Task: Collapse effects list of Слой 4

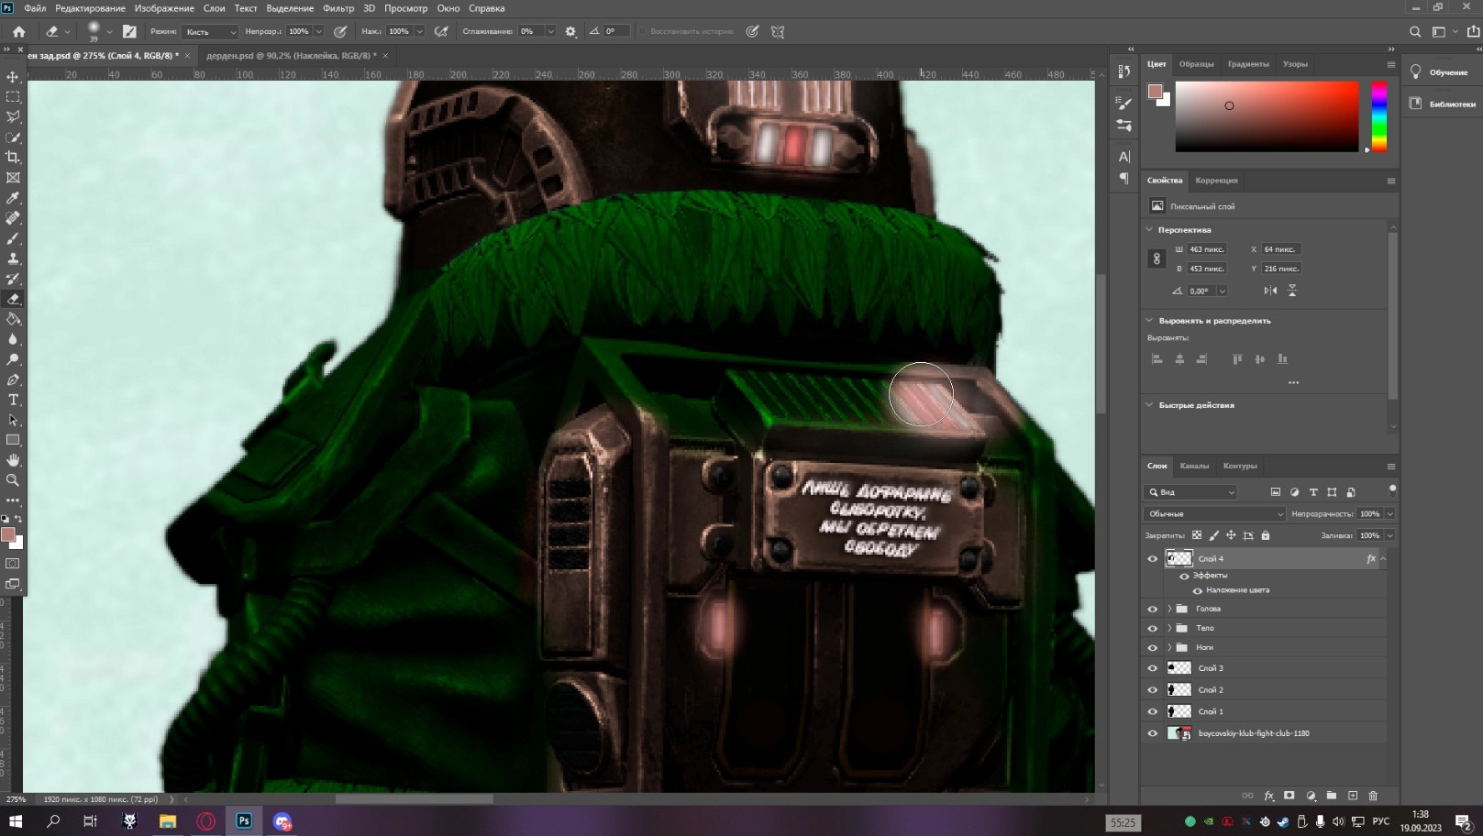Action: tap(1383, 558)
